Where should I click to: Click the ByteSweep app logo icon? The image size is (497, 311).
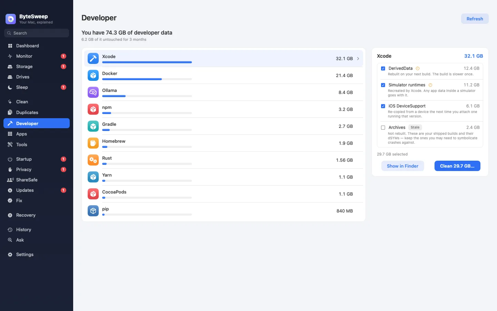coord(11,19)
